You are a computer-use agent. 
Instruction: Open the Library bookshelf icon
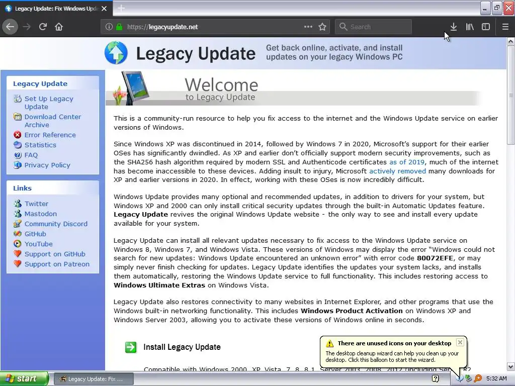(470, 27)
